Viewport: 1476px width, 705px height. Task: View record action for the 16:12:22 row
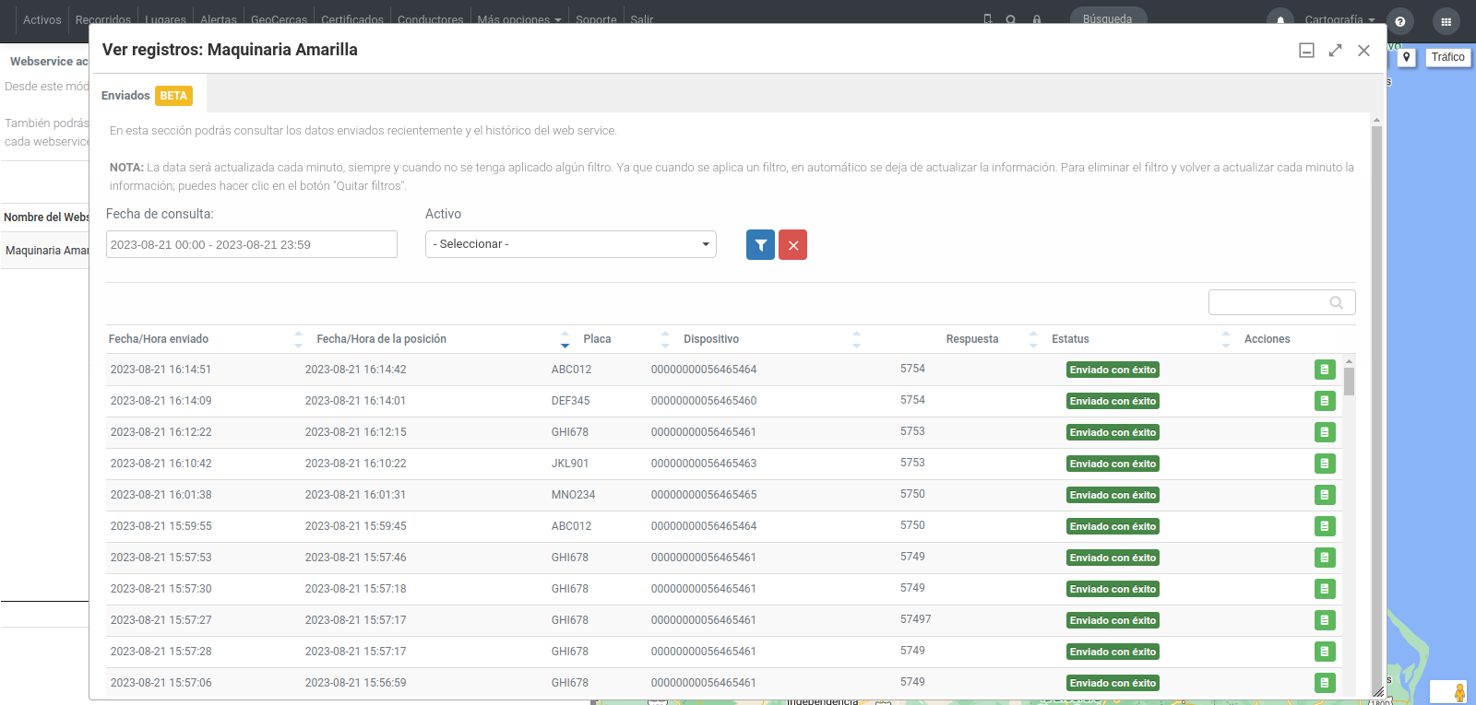[x=1325, y=432]
